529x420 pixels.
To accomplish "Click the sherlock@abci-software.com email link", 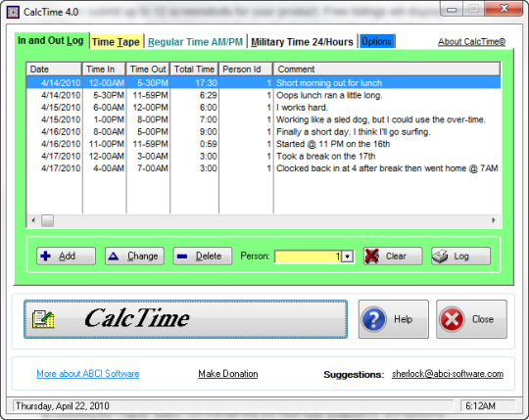I will click(x=448, y=374).
